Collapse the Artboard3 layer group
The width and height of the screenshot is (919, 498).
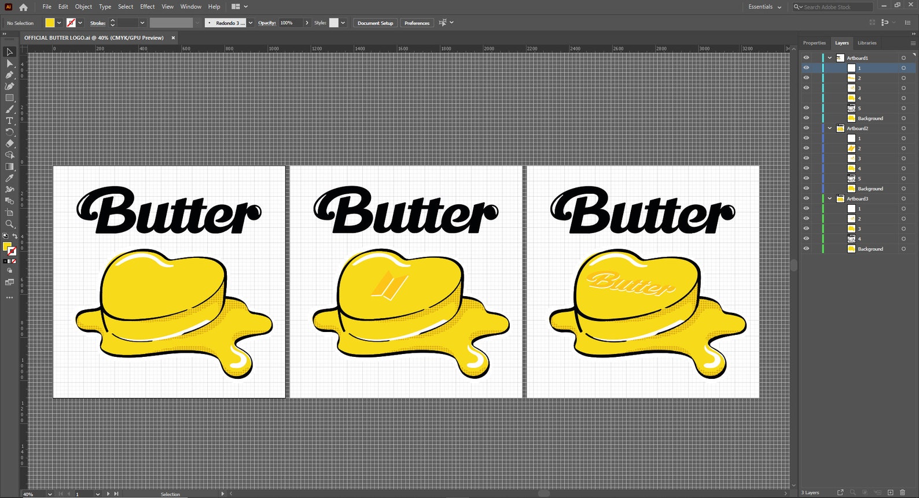click(829, 198)
